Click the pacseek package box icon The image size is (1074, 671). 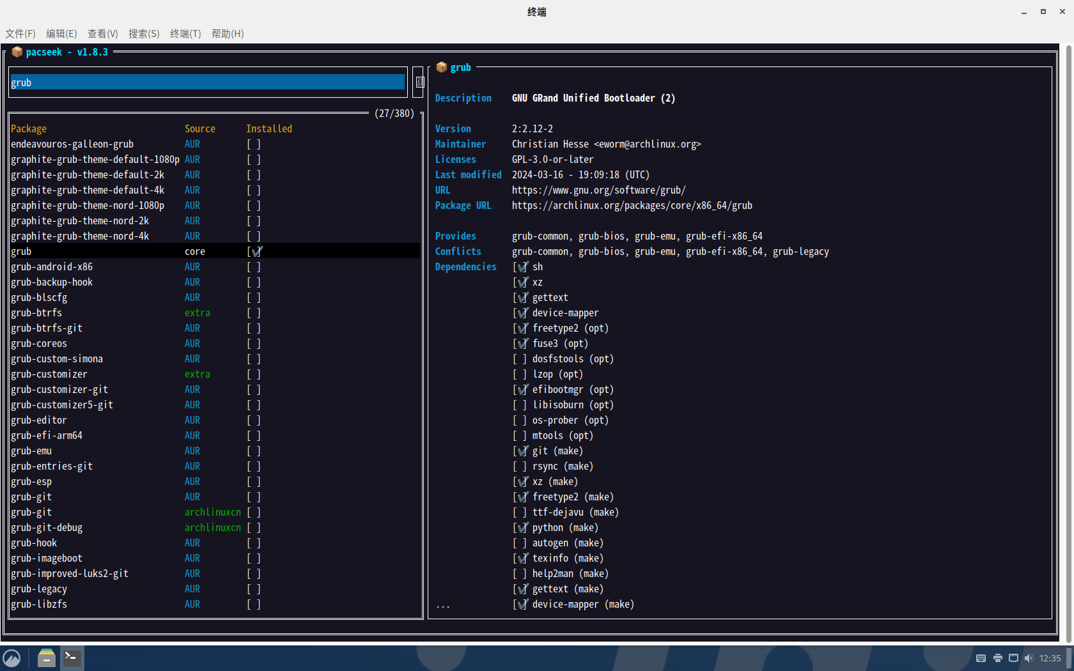[x=17, y=52]
